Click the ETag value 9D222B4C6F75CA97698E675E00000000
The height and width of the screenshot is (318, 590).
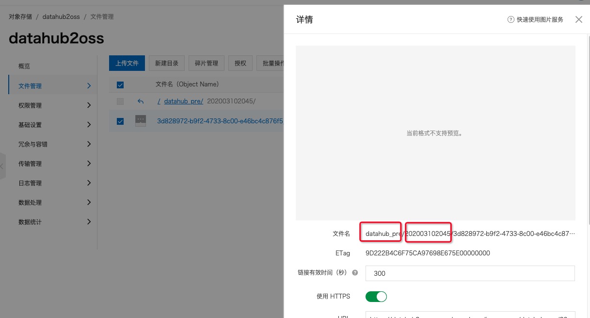(x=428, y=253)
